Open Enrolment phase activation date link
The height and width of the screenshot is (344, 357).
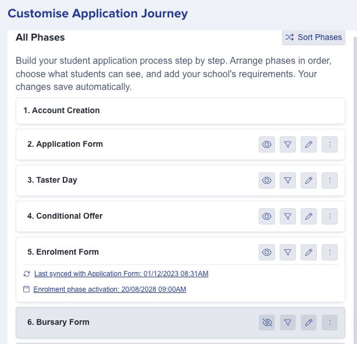click(x=110, y=289)
